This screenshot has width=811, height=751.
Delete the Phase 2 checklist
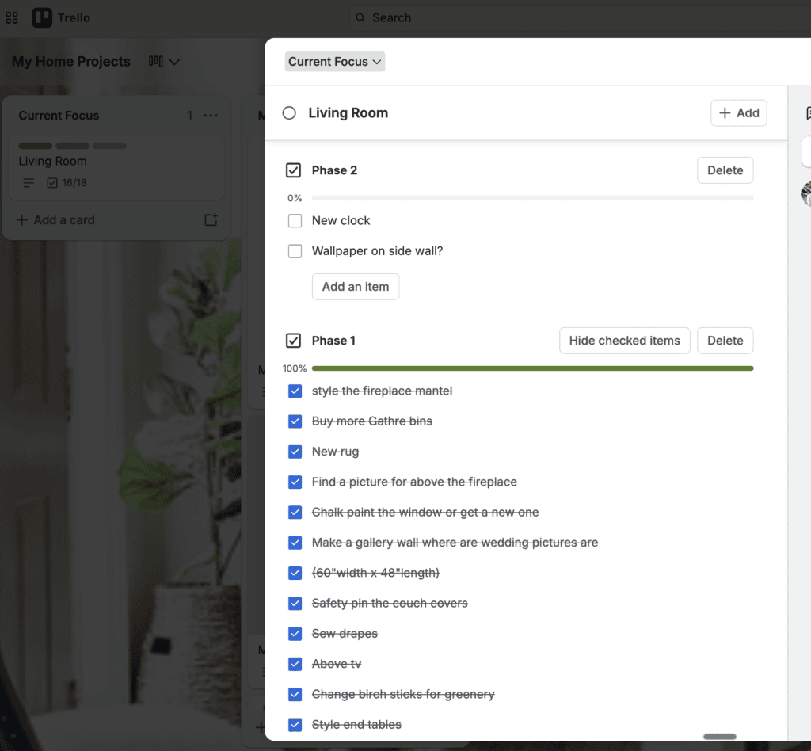click(x=725, y=170)
